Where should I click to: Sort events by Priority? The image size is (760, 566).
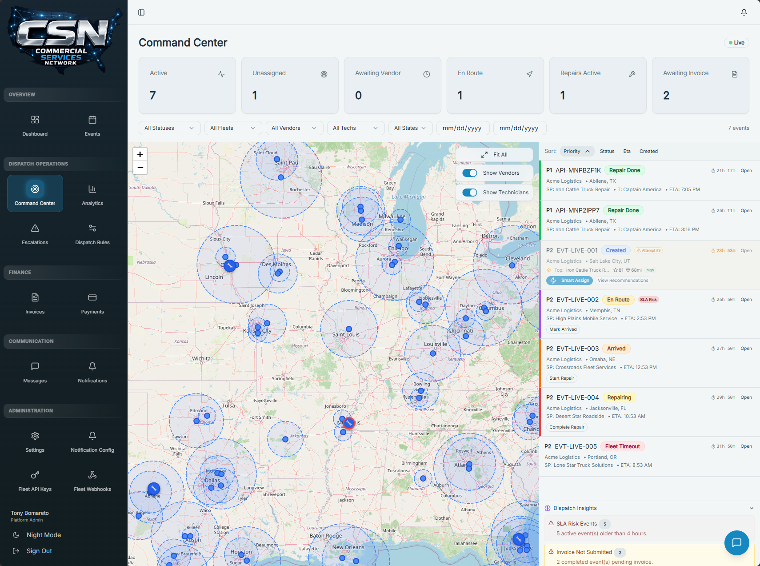click(577, 151)
